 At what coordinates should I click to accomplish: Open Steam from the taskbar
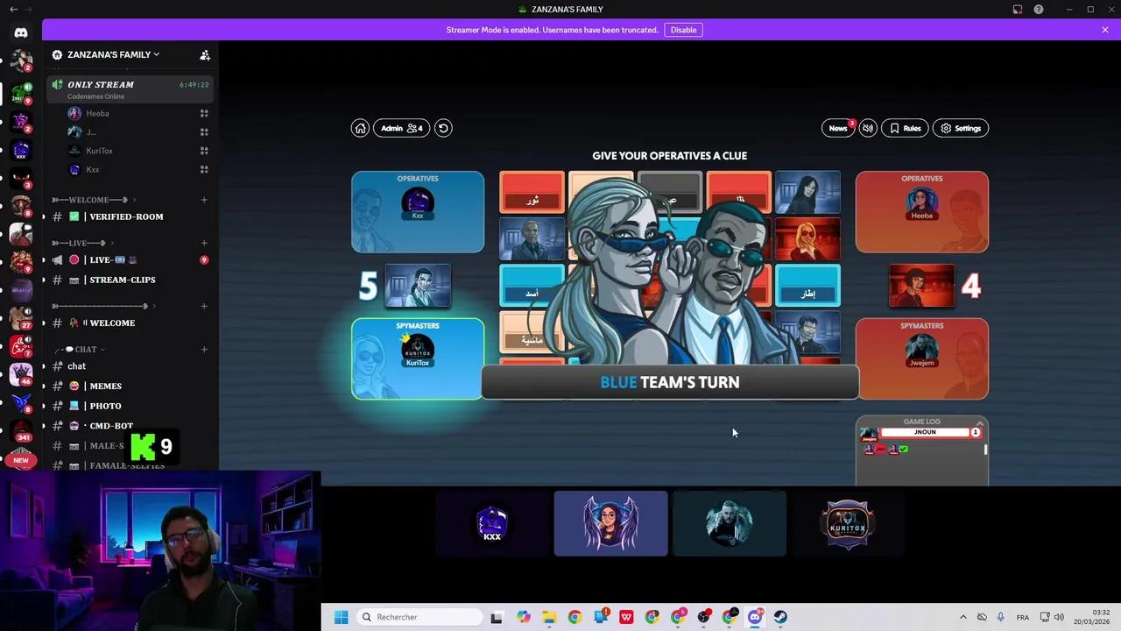pos(780,617)
